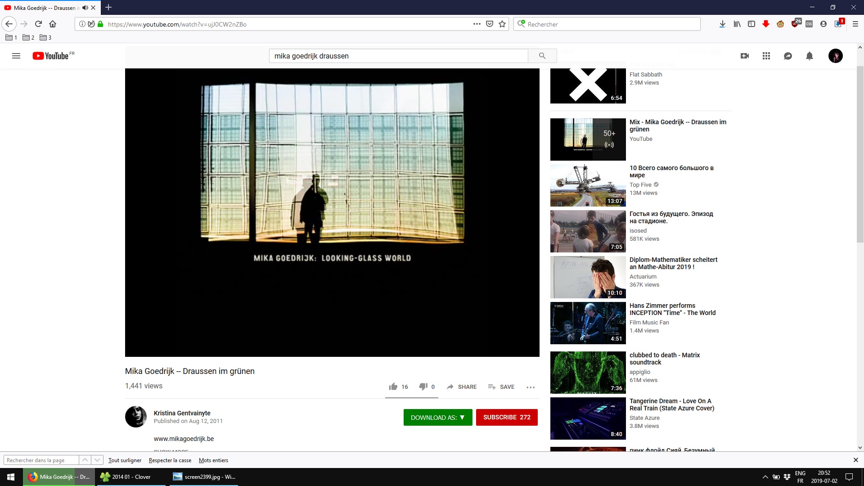Open the www.mikagoedrijk.be link
The height and width of the screenshot is (486, 864).
coord(184,439)
